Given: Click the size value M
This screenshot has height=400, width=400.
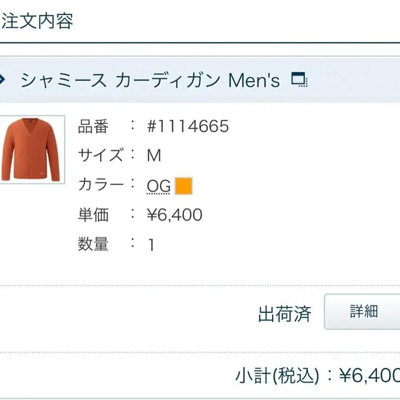Looking at the screenshot, I should tap(154, 156).
